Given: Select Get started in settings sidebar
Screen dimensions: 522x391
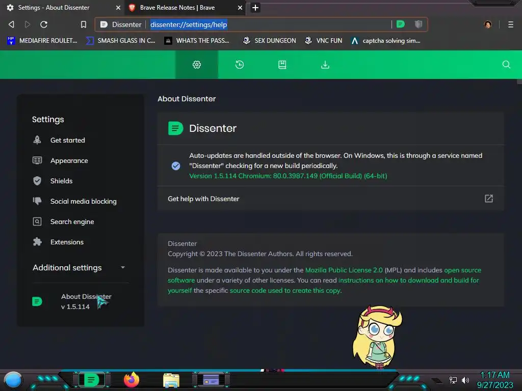Looking at the screenshot, I should (x=68, y=141).
